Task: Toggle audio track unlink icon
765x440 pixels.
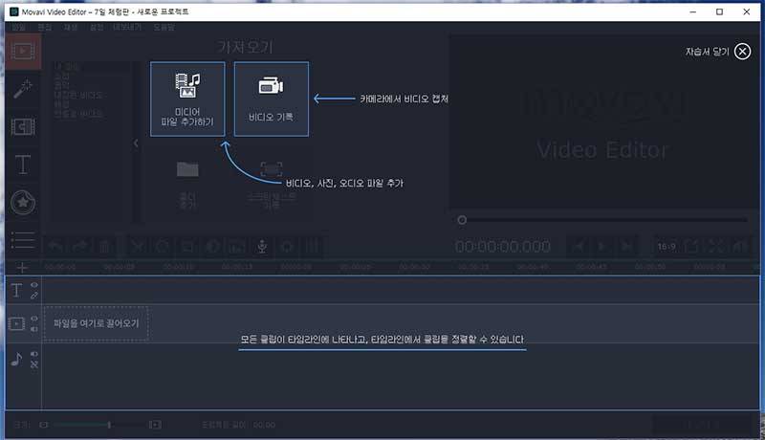Action: 34,364
